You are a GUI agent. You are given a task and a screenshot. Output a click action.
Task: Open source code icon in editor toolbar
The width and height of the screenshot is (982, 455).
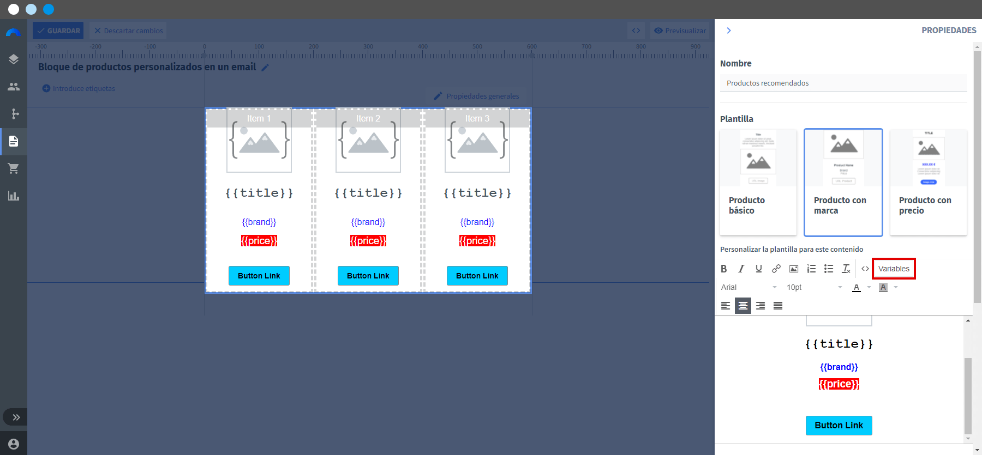[865, 269]
